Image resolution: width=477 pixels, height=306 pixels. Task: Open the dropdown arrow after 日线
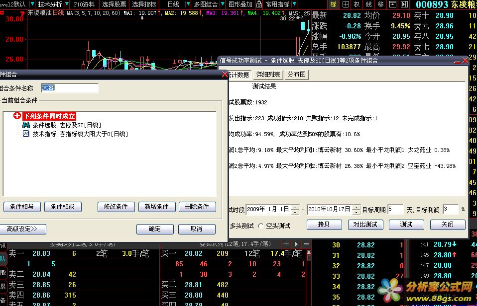click(x=188, y=4)
